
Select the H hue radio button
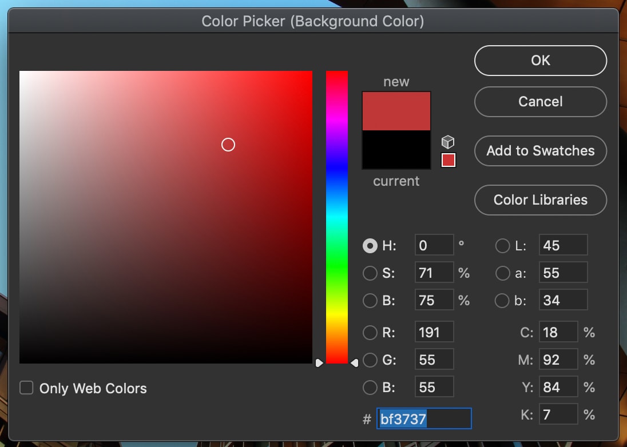(370, 246)
